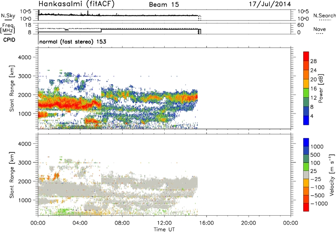Click the power panel 'Slant Range [km]' label
The width and height of the screenshot is (336, 232).
click(x=12, y=88)
